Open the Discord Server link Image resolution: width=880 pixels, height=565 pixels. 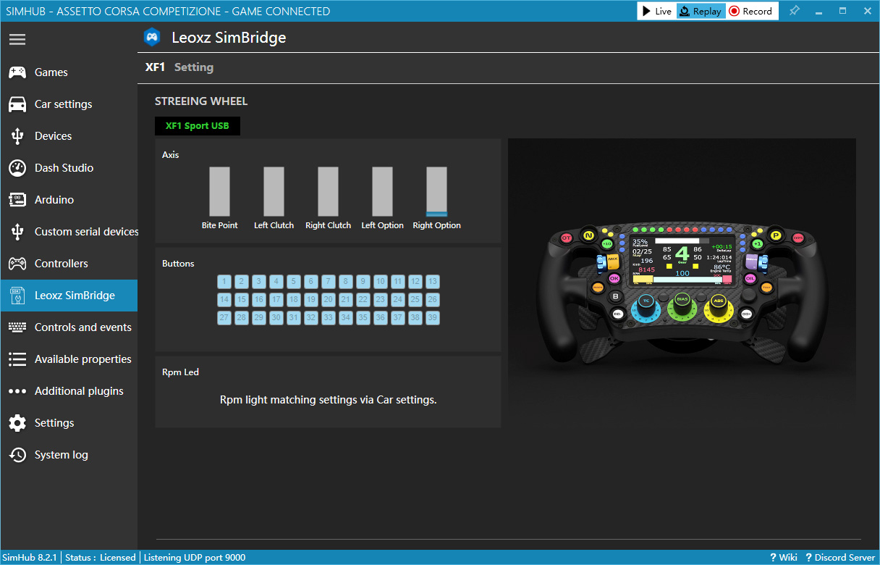pos(840,558)
